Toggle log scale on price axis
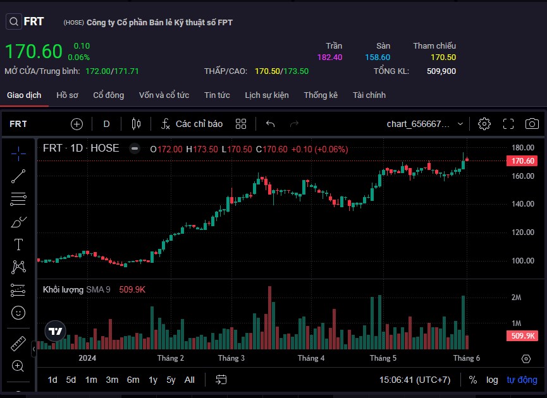The image size is (547, 398). coord(492,380)
